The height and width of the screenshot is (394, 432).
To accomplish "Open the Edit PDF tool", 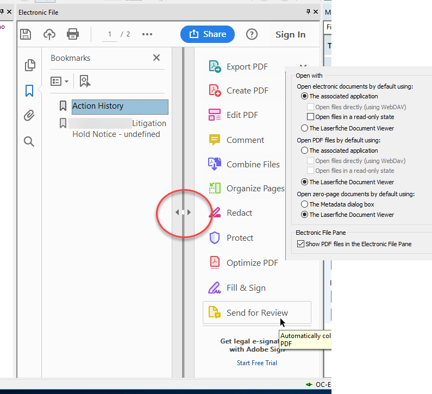I will pos(233,115).
